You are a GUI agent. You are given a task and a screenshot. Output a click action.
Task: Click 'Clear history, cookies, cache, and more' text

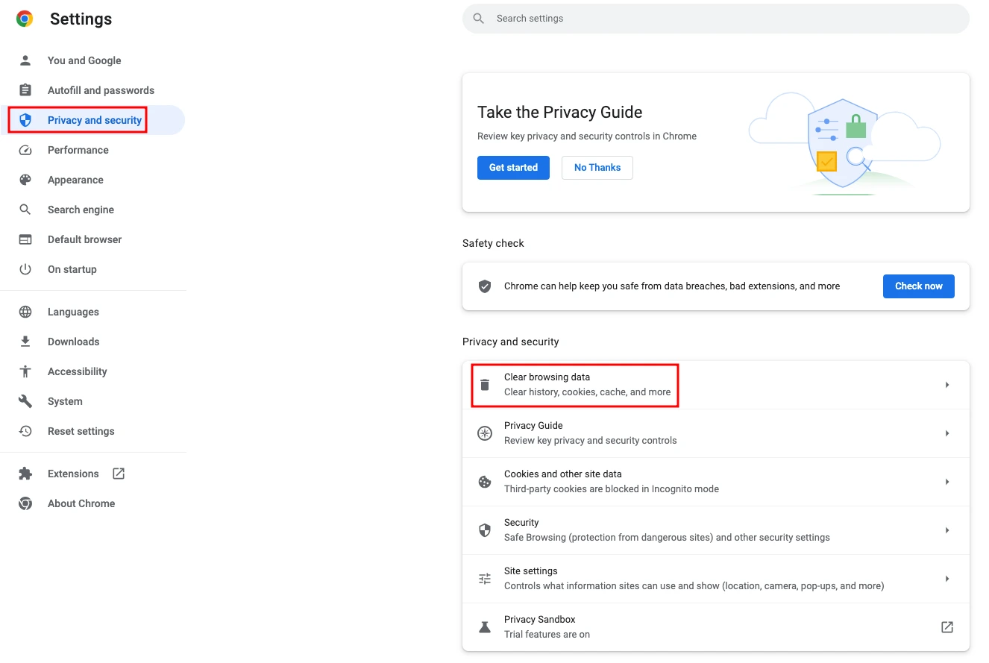click(x=587, y=392)
